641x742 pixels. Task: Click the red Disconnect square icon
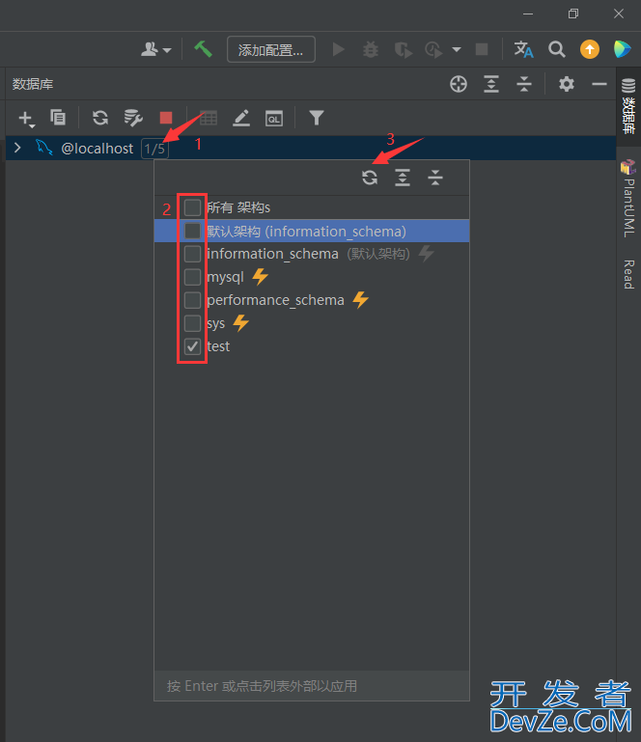[x=166, y=118]
